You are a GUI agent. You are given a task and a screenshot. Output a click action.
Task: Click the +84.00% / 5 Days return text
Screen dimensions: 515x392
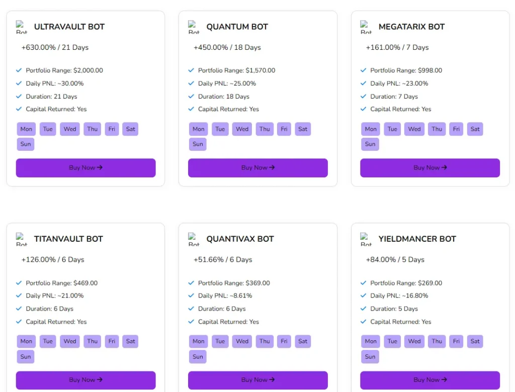[x=395, y=260]
